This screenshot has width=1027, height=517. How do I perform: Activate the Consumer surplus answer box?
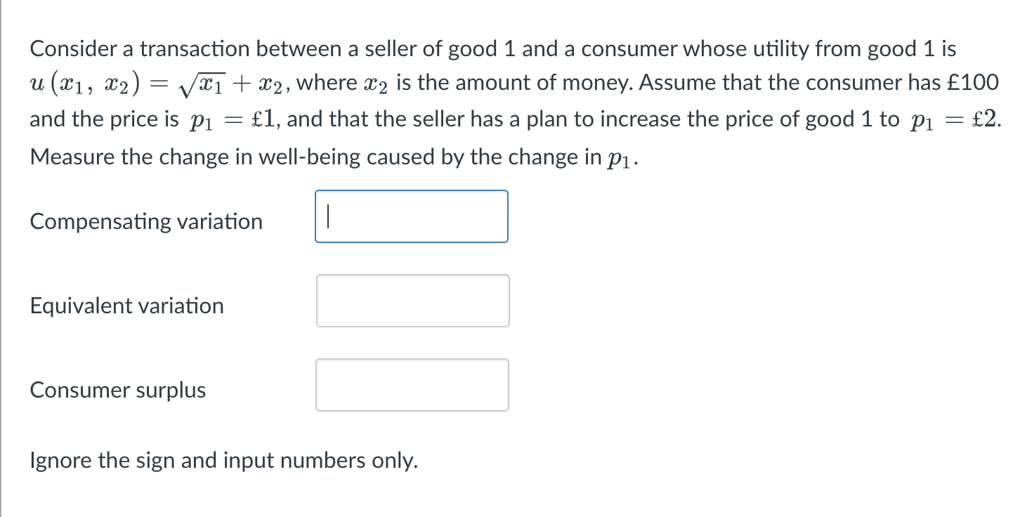coord(412,385)
